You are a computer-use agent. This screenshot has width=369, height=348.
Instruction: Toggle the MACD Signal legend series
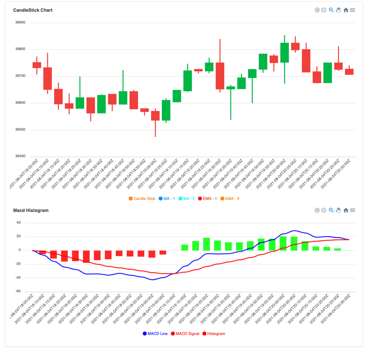pyautogui.click(x=185, y=334)
